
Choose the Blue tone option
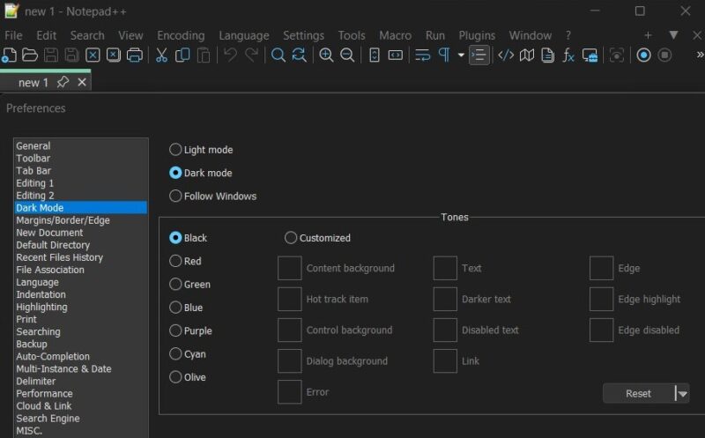coord(175,308)
